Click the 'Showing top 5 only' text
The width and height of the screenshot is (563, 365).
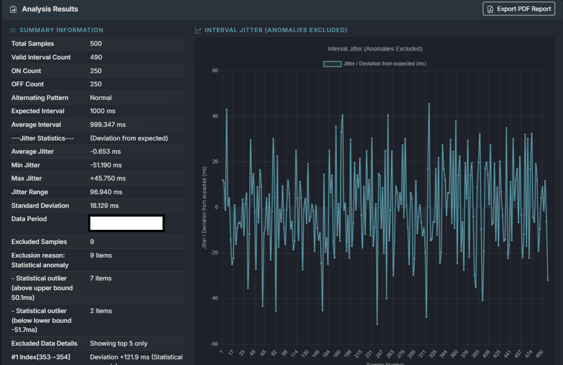tap(119, 343)
